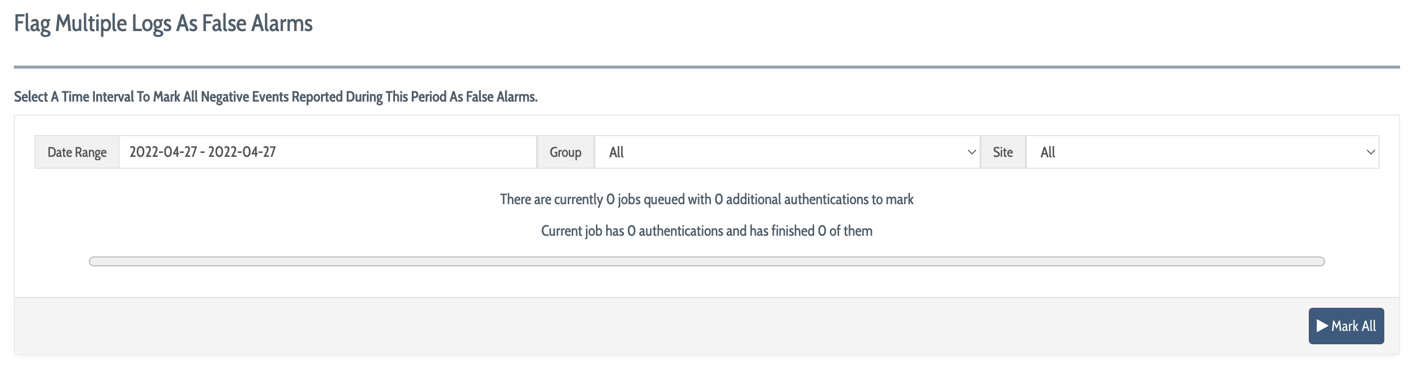This screenshot has height=365, width=1410.
Task: Click the All value in Group selector
Action: click(x=616, y=152)
